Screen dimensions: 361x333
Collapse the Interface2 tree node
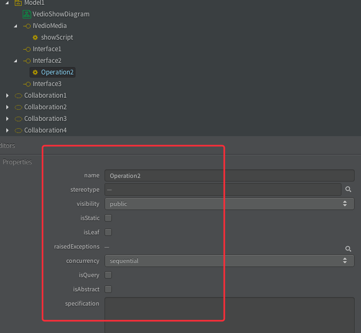(x=15, y=61)
